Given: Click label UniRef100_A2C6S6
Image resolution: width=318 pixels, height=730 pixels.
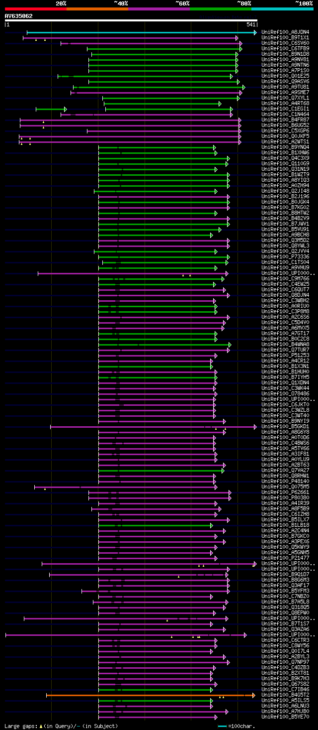Looking at the screenshot, I should click(285, 317).
